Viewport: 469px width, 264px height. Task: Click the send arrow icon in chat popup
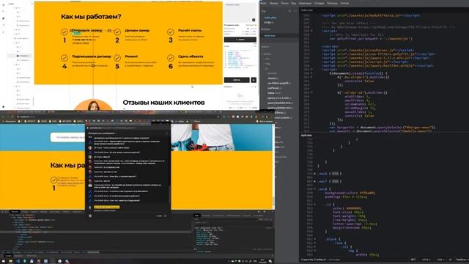point(166,216)
